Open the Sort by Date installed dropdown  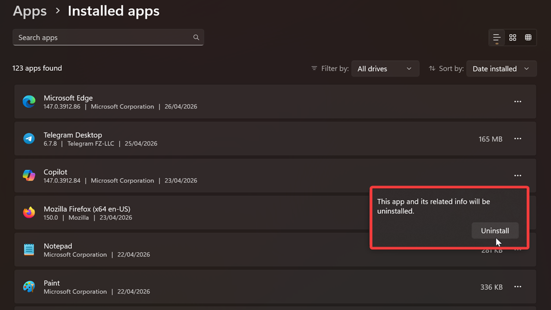pos(501,69)
